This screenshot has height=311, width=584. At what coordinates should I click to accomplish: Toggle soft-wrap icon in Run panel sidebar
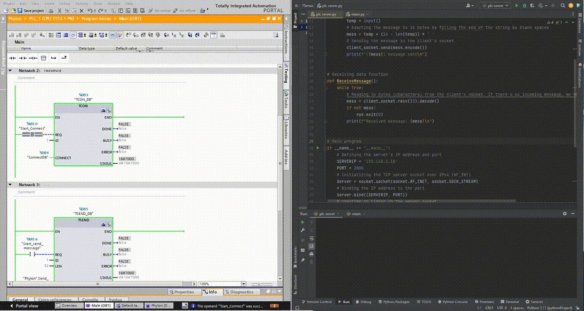coord(311,238)
